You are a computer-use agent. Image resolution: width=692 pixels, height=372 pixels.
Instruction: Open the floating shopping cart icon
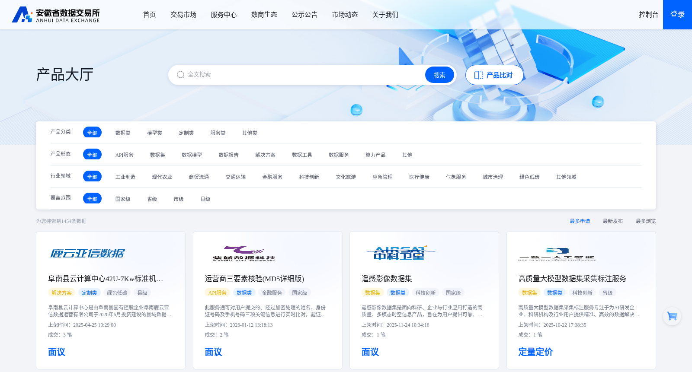click(672, 316)
